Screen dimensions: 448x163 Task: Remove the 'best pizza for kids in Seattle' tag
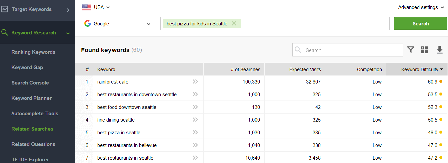click(234, 23)
